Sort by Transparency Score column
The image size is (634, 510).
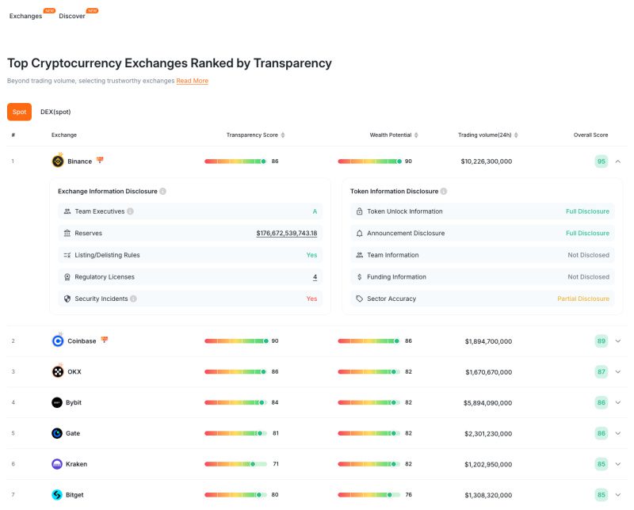click(283, 135)
